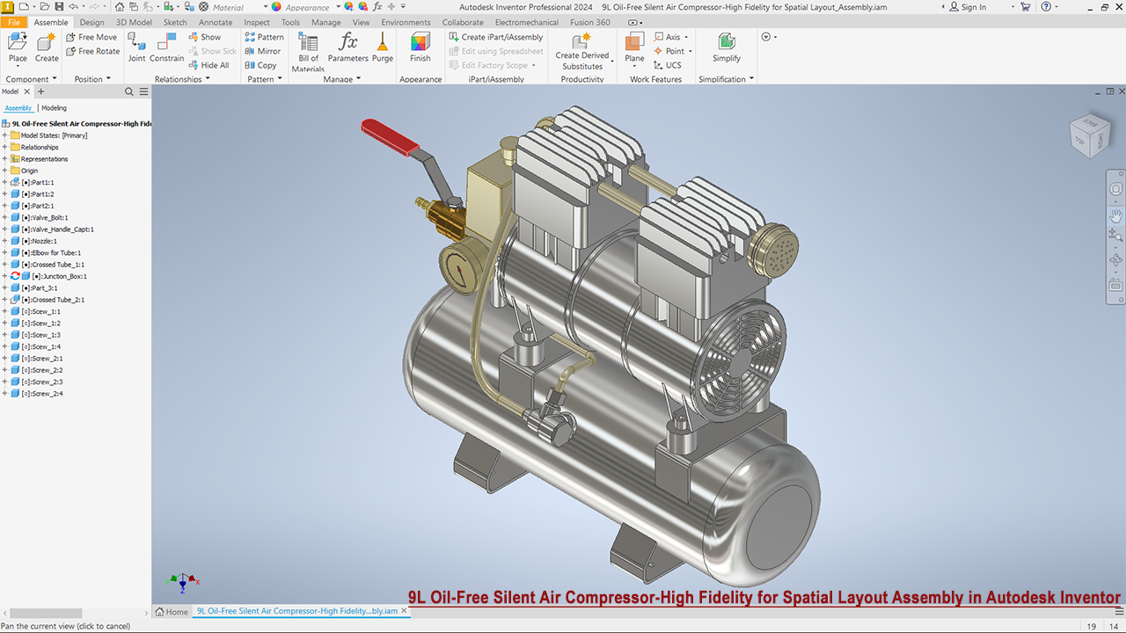Expand the Relationships folder node
The width and height of the screenshot is (1126, 633).
point(4,147)
